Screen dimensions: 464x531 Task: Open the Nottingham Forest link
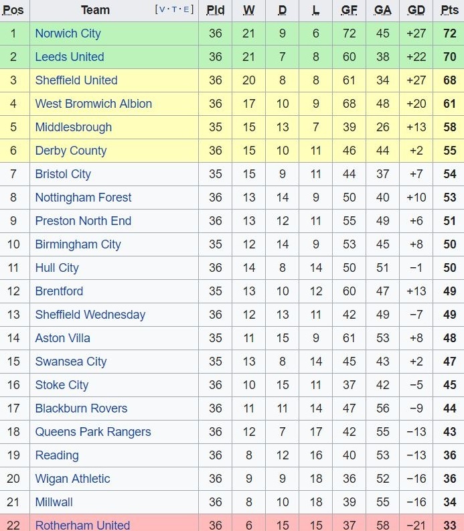pos(83,198)
